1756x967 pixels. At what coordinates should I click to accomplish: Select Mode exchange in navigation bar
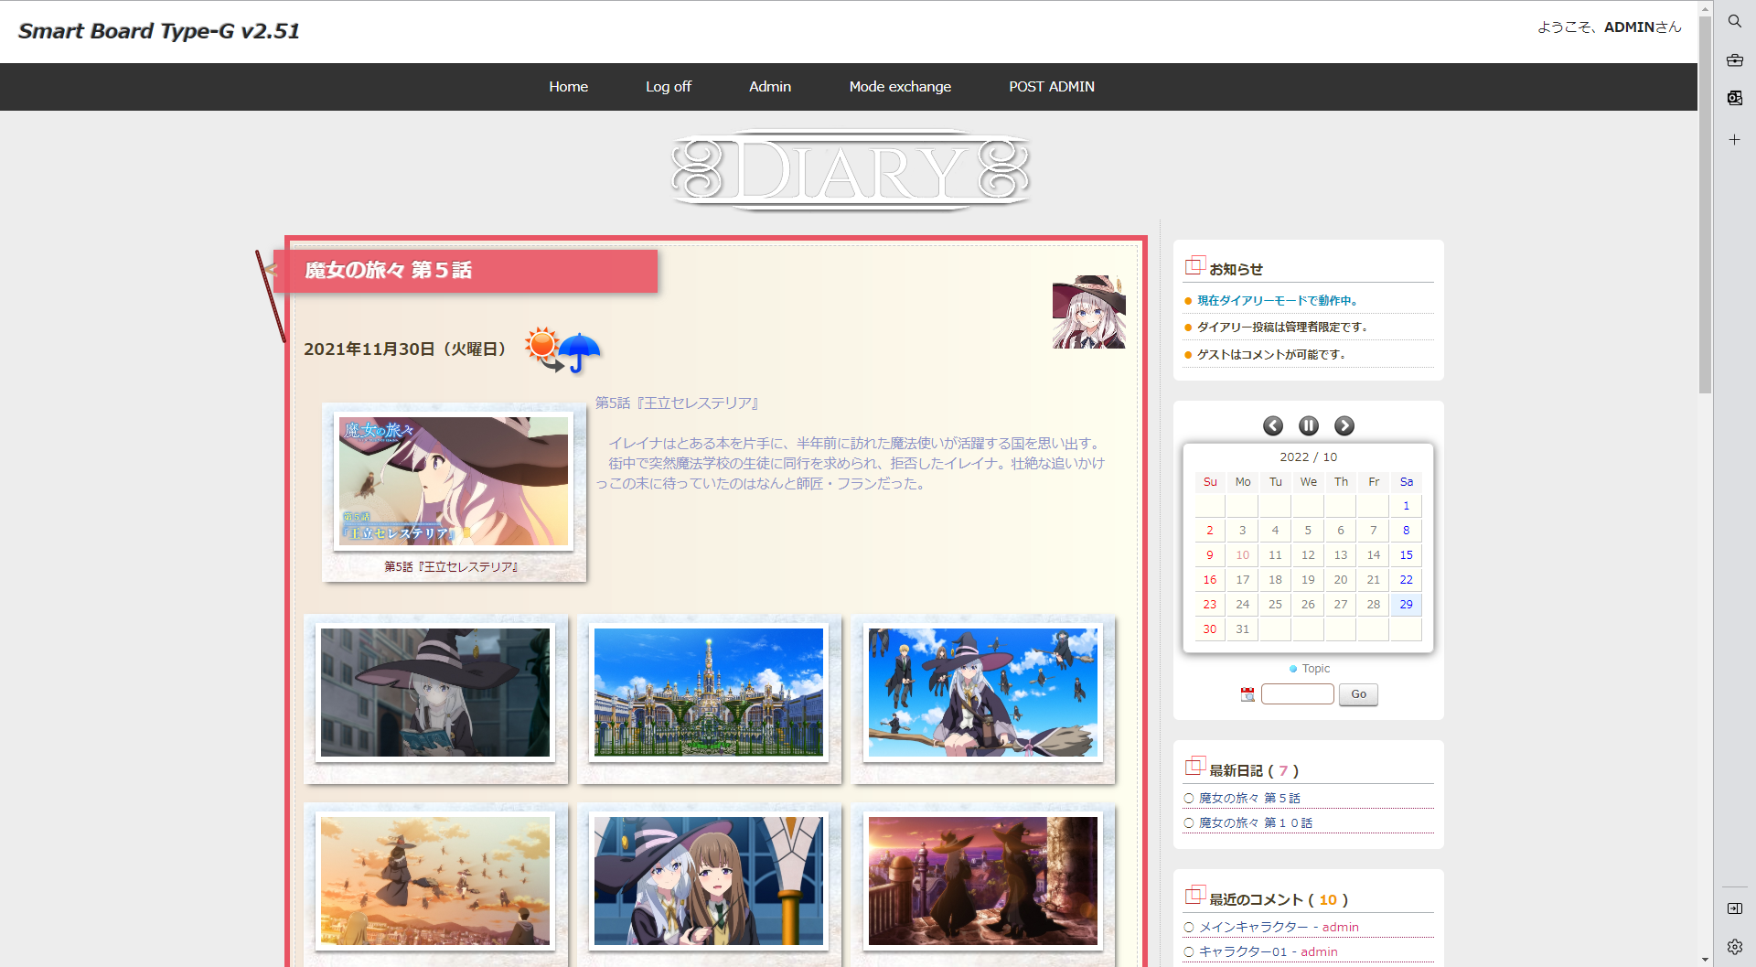[899, 87]
